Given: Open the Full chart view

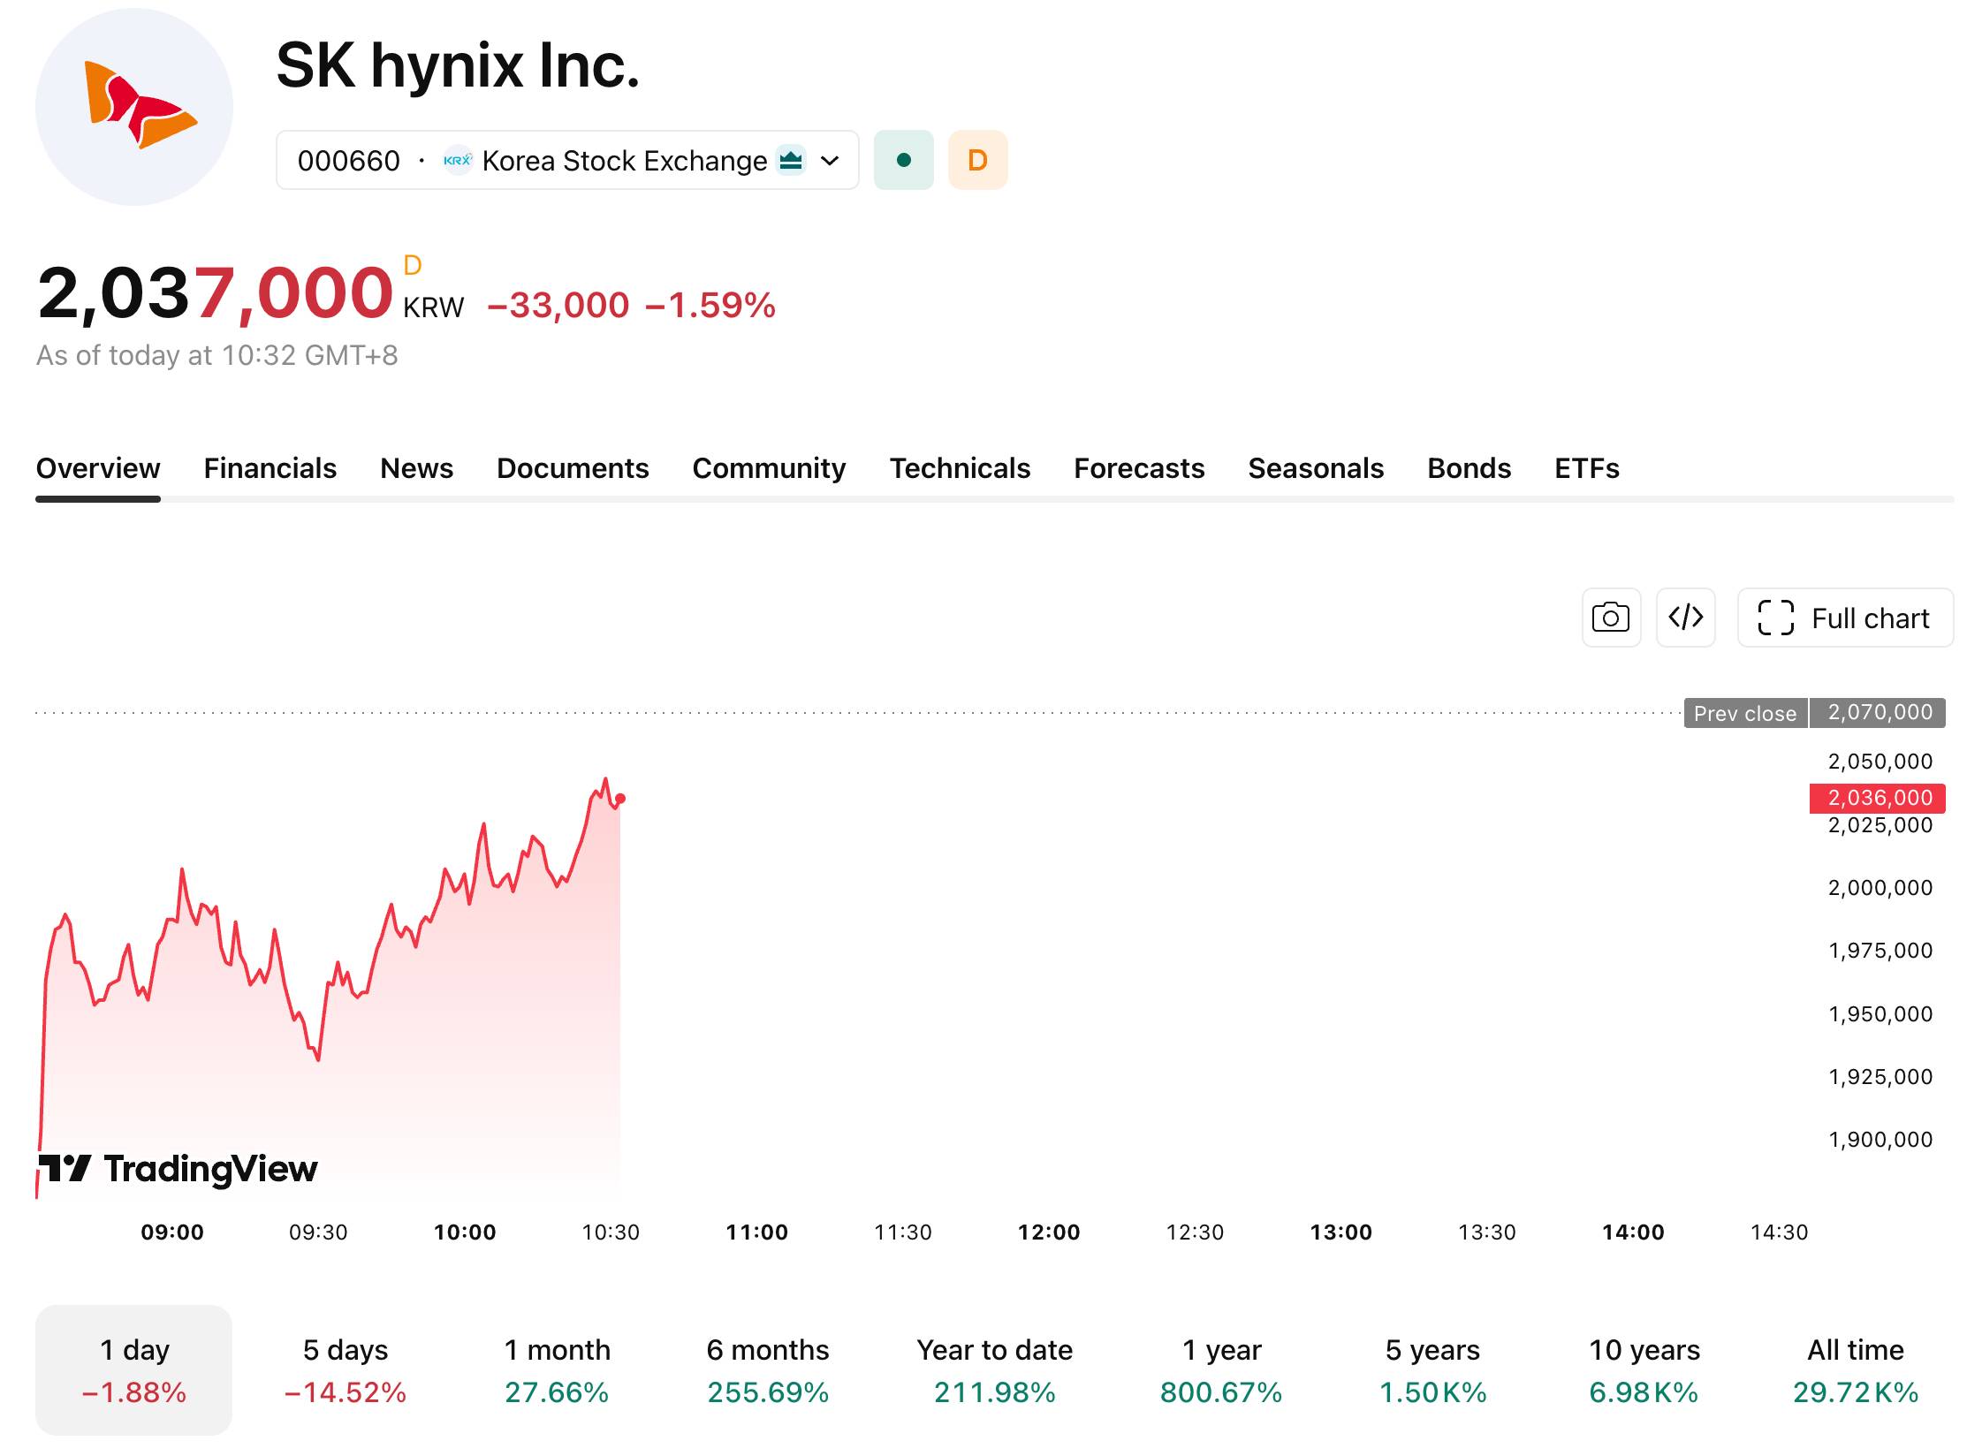Looking at the screenshot, I should [1845, 618].
